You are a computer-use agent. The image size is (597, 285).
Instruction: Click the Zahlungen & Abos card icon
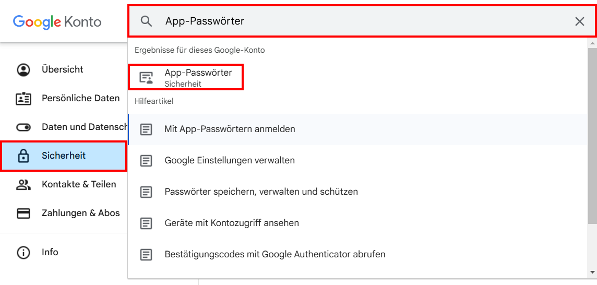[23, 213]
